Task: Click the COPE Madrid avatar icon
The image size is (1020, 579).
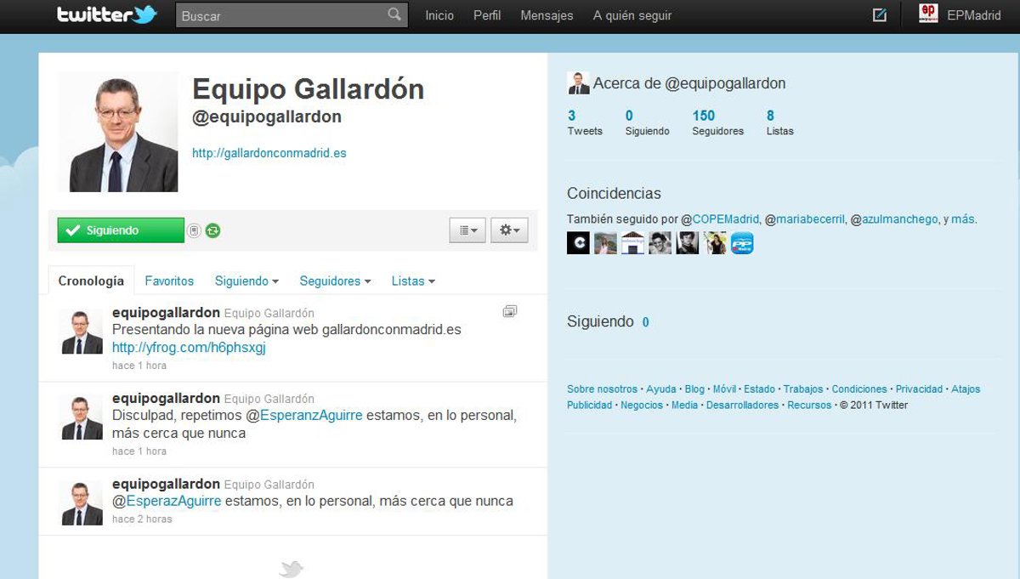Action: 578,243
